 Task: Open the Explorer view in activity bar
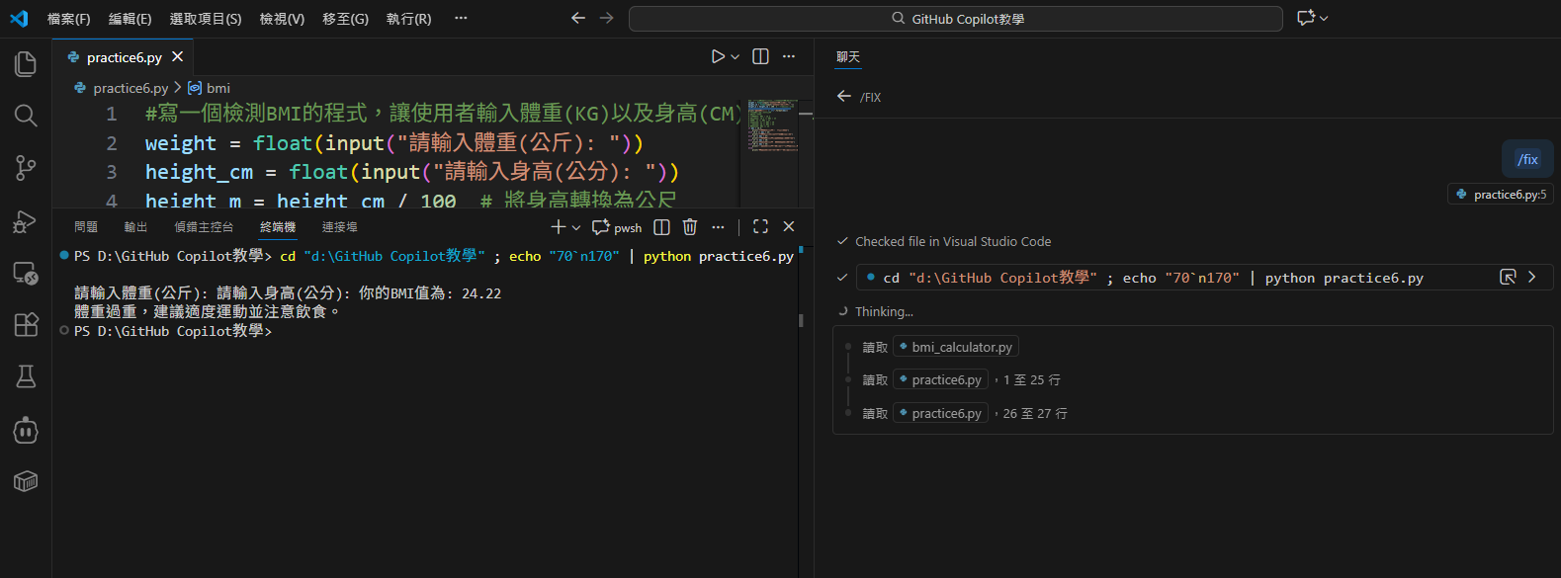coord(26,64)
